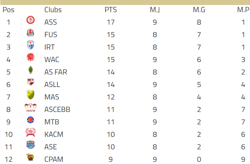Click the Pos column header

[8, 10]
